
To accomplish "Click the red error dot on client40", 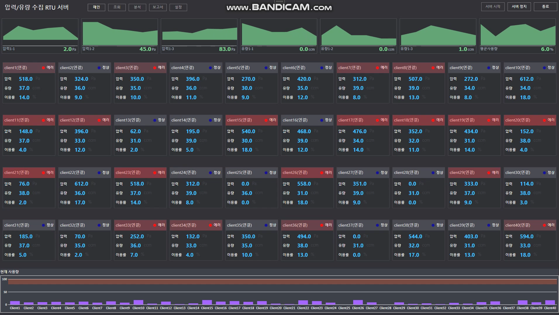I will (544, 225).
